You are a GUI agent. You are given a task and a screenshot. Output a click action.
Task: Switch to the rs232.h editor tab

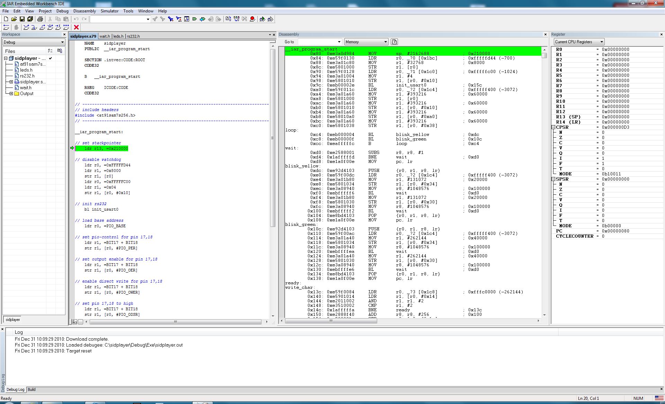[133, 36]
